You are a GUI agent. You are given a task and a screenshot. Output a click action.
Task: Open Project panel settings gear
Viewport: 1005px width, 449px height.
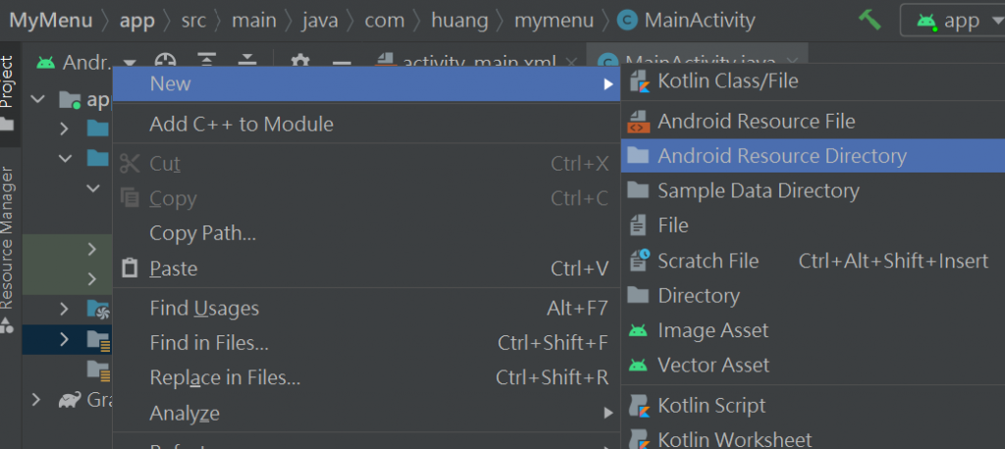point(300,62)
